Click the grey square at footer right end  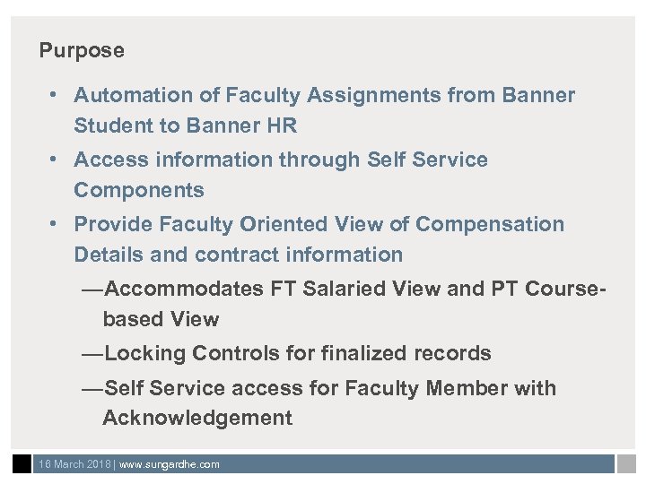point(625,464)
